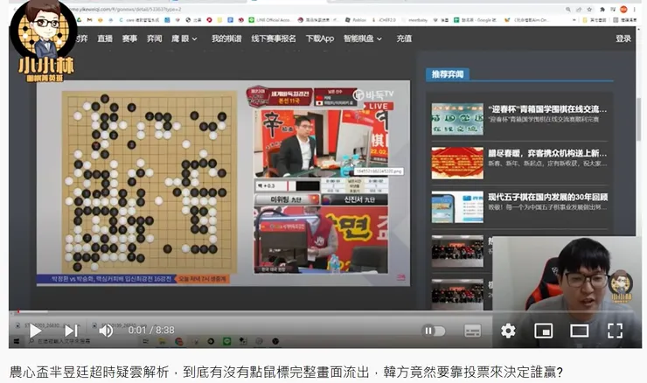The image size is (647, 383).
Task: Open the browser profile avatar
Action: point(623,9)
